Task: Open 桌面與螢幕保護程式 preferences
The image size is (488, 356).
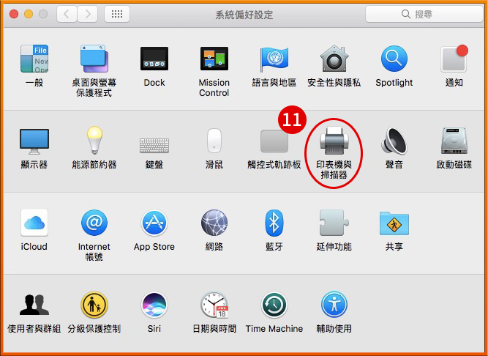Action: click(94, 59)
